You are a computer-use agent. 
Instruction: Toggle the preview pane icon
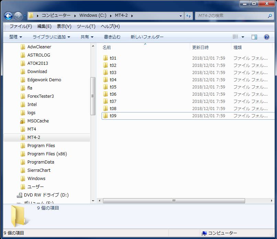pos(254,37)
